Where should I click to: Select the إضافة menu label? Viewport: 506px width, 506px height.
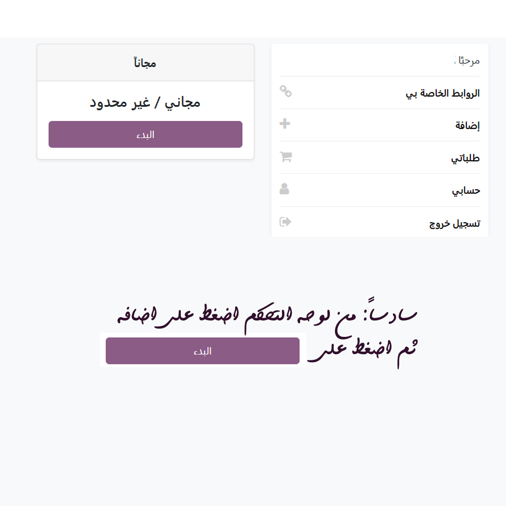point(467,125)
